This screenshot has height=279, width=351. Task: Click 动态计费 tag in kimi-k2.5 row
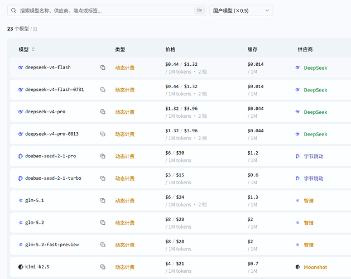click(x=124, y=267)
